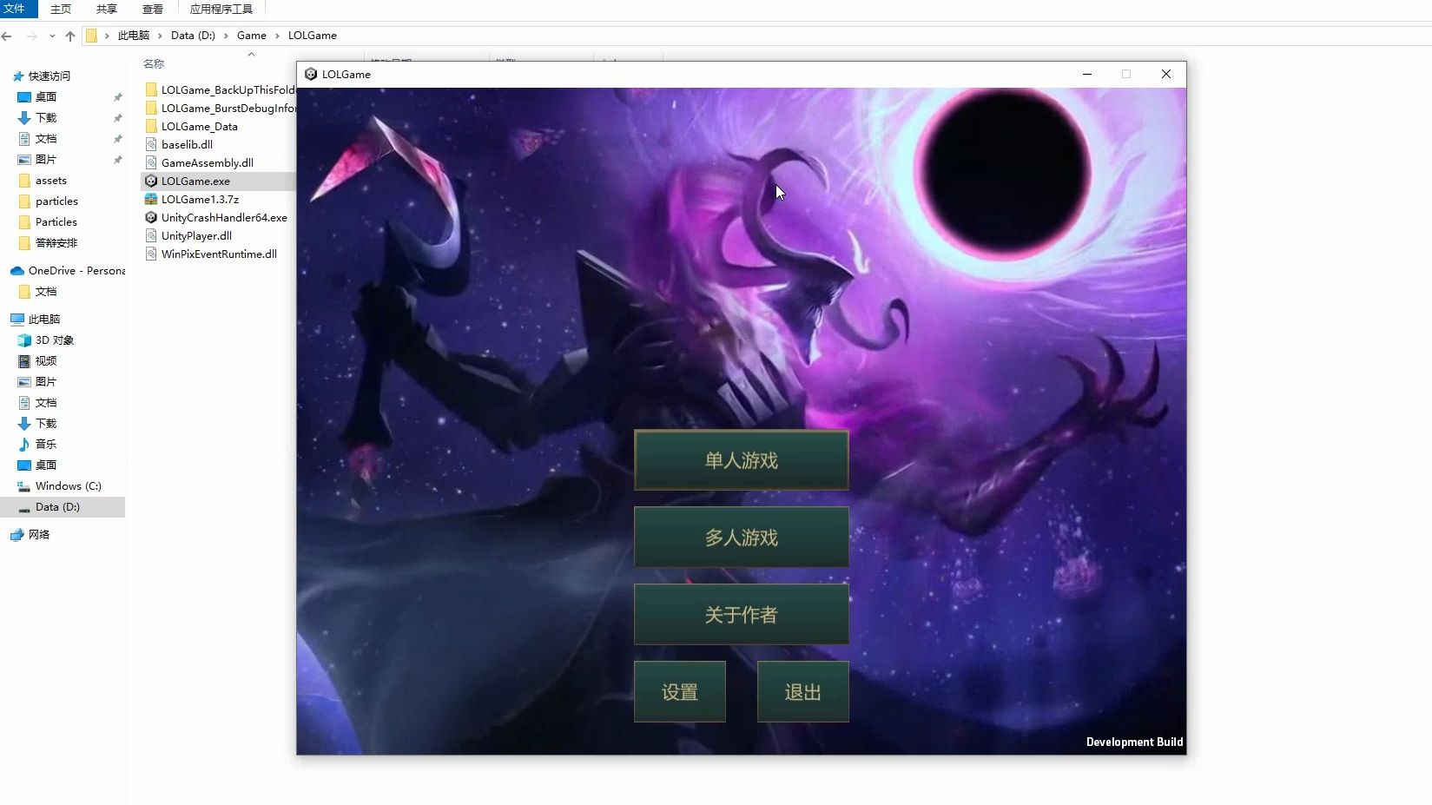
Task: Click the sort arrow above 名称 column
Action: tap(251, 54)
